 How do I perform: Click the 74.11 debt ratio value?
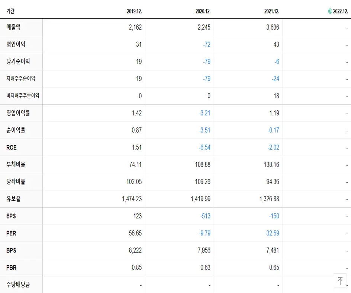pyautogui.click(x=135, y=164)
